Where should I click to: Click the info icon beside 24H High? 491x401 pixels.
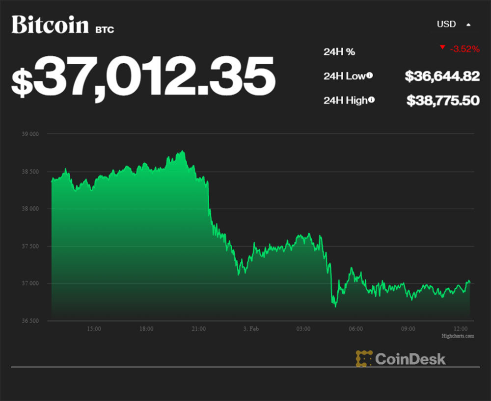click(372, 100)
